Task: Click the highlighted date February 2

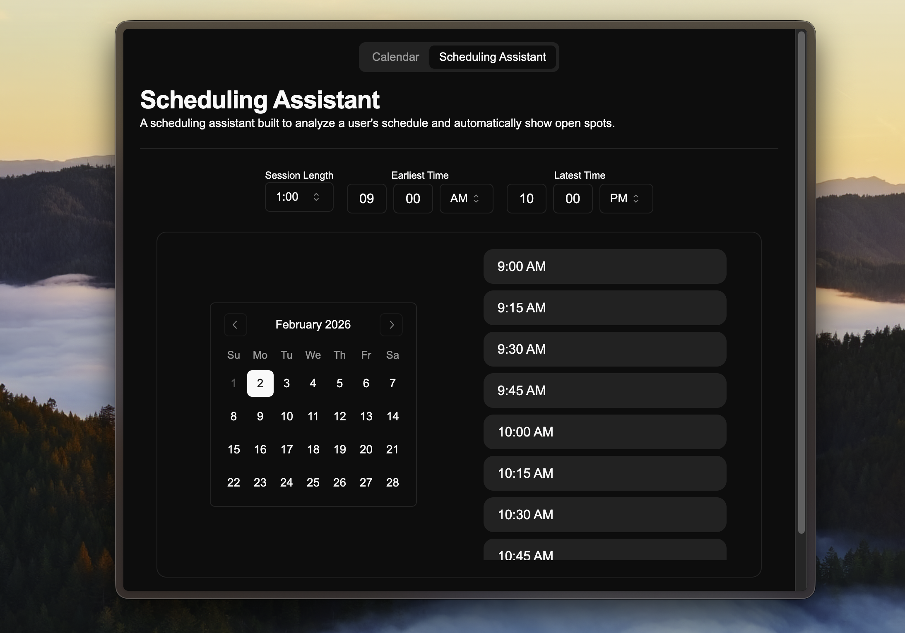Action: [260, 383]
